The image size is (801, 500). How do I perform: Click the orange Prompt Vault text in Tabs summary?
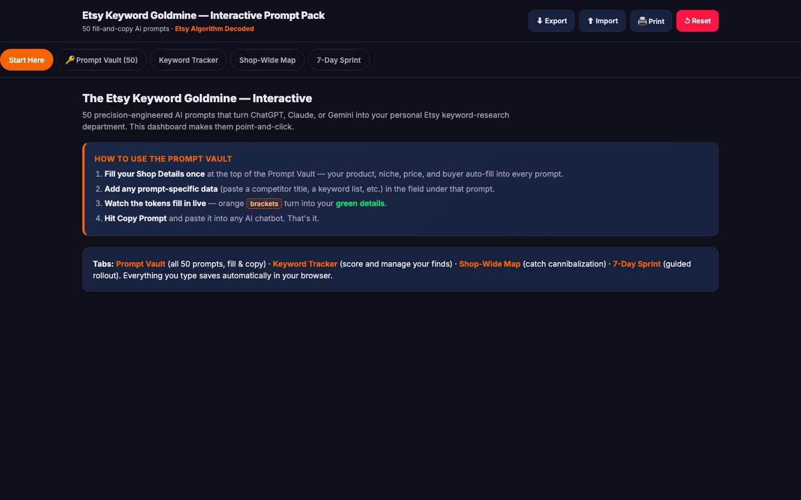[141, 264]
